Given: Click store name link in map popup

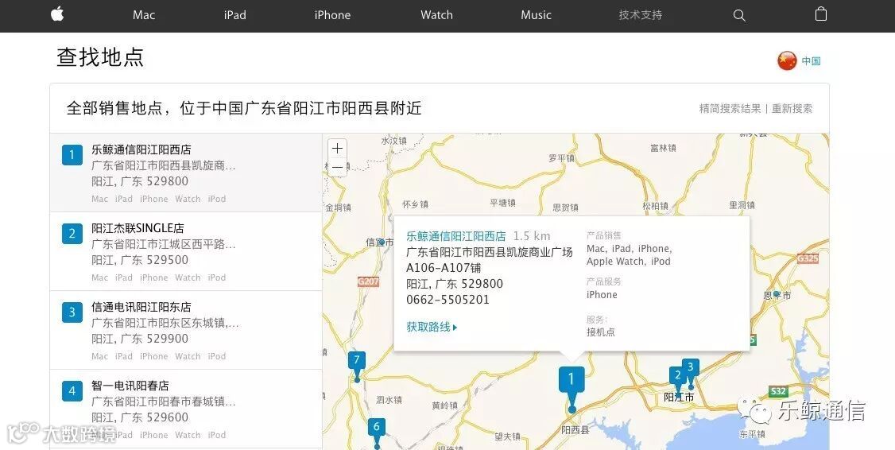Looking at the screenshot, I should (x=456, y=236).
